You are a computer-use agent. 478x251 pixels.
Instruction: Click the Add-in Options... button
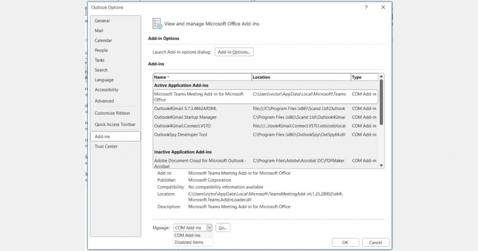(234, 52)
